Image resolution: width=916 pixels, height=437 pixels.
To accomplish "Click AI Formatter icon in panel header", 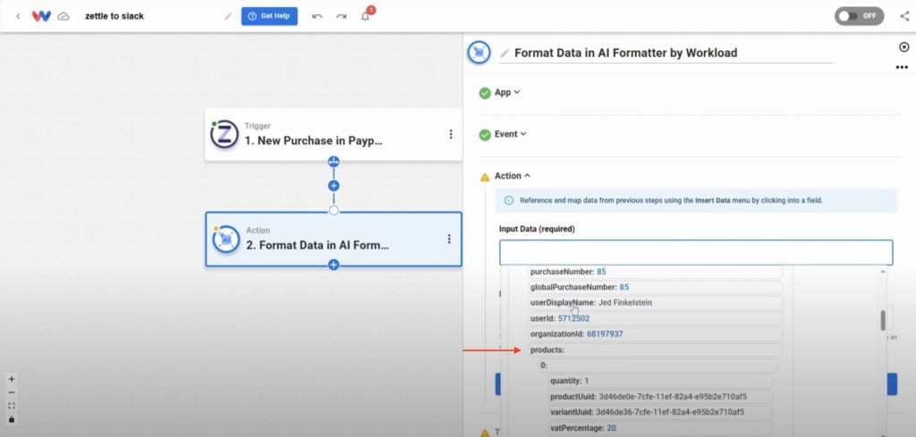I will tap(479, 53).
